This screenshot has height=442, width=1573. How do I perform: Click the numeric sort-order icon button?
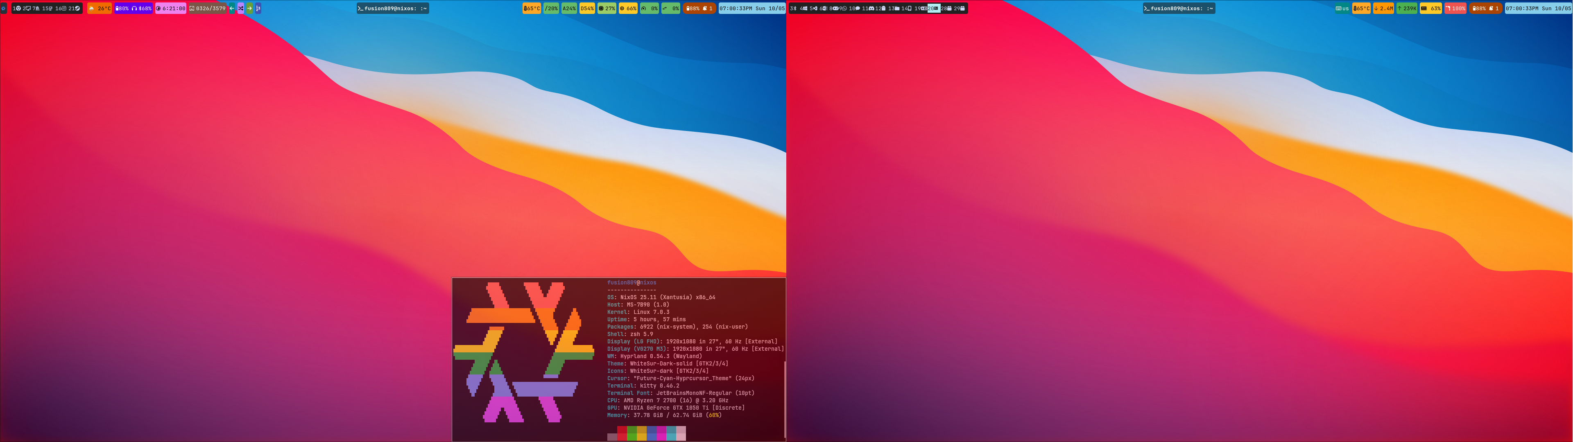coord(258,9)
